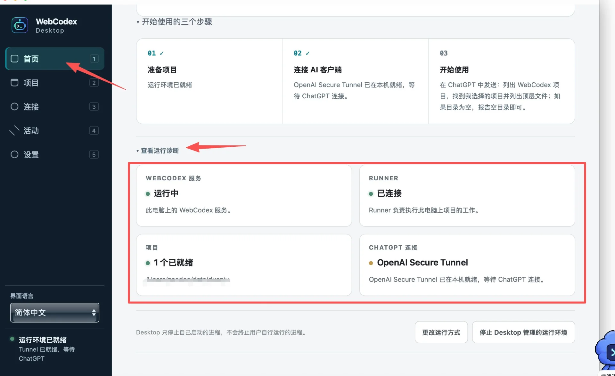Click the 首页 square icon

tap(14, 59)
